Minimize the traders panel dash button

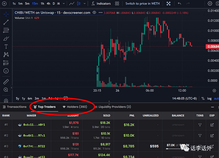tap(212, 107)
